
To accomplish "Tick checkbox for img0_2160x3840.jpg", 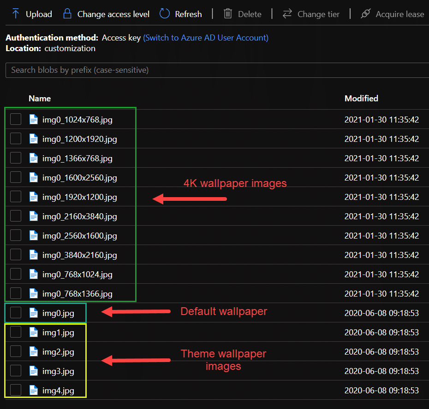I will coord(16,216).
